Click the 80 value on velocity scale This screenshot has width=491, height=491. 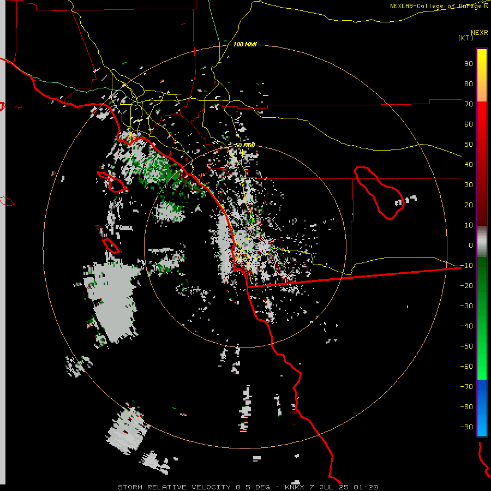[x=469, y=83]
